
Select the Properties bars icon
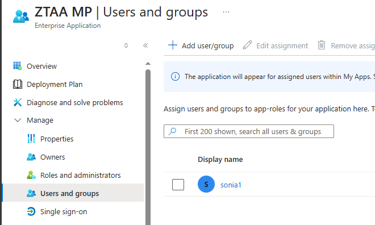[x=31, y=139]
